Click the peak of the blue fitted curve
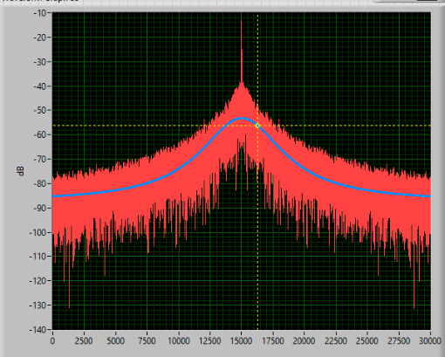445x357 pixels. (242, 118)
